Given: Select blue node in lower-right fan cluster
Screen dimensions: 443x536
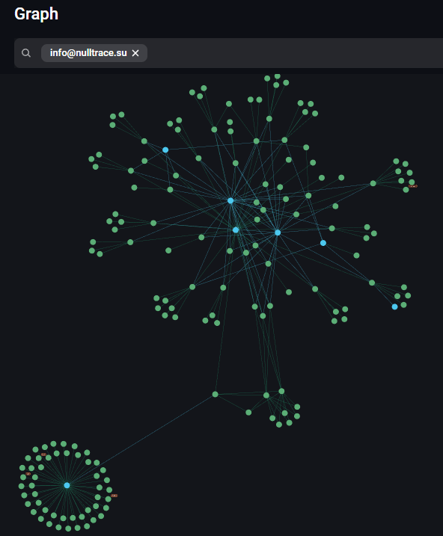Looking at the screenshot, I should click(x=394, y=306).
